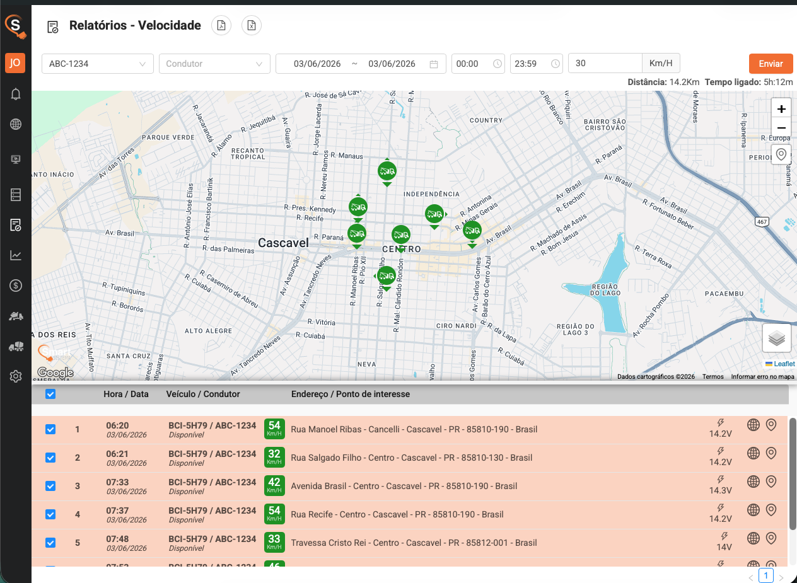Open map layers control
Screen dimensions: 797x583
[777, 338]
